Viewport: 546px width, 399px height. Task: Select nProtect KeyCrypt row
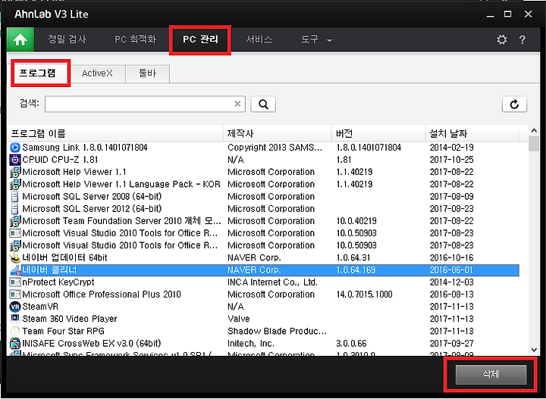pyautogui.click(x=264, y=282)
